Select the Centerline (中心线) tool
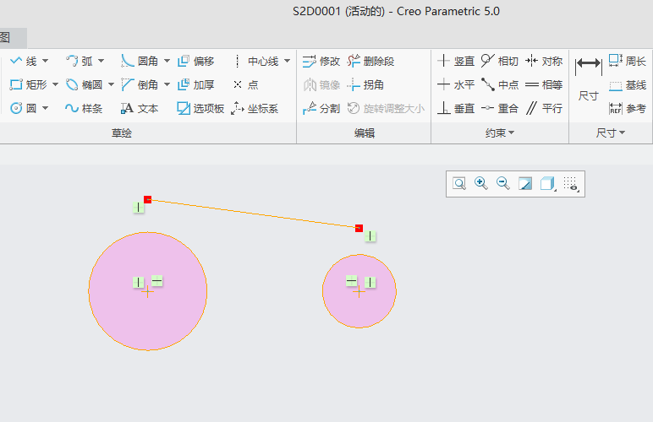 pyautogui.click(x=255, y=62)
